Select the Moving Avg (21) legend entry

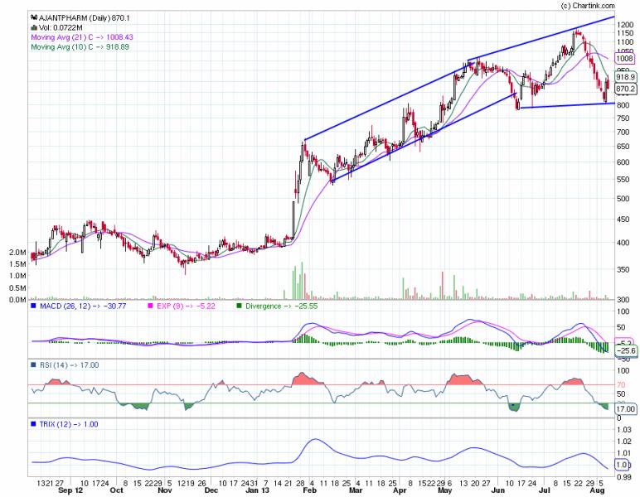[x=82, y=37]
